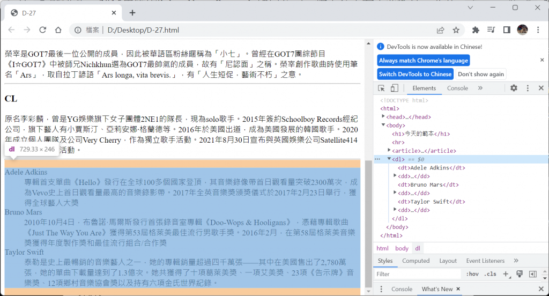The width and height of the screenshot is (549, 296).
Task: View site information icon in address bar
Action: [x=78, y=30]
